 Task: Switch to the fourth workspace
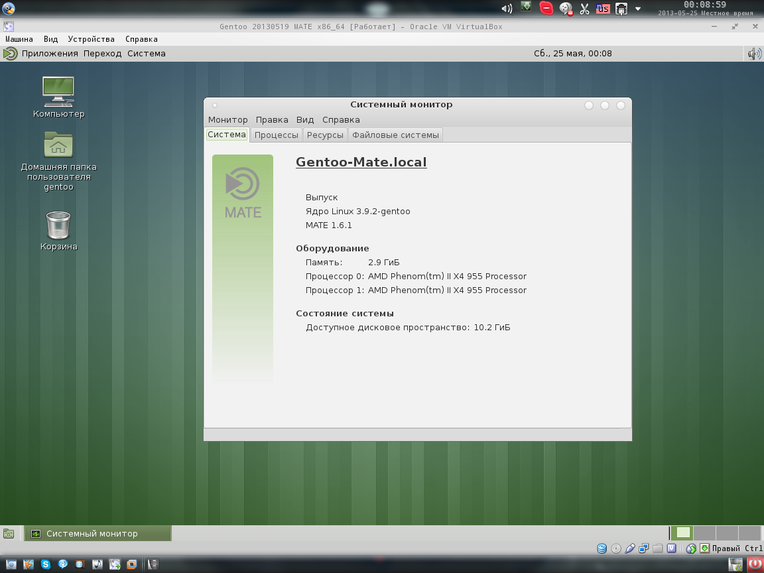click(749, 533)
